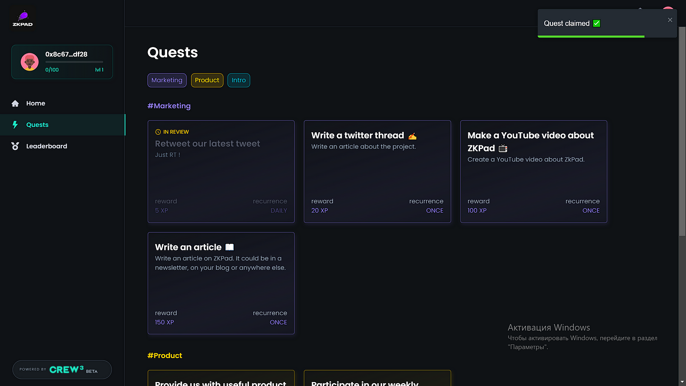Filter quests by Intro tag
The width and height of the screenshot is (686, 386).
(239, 80)
